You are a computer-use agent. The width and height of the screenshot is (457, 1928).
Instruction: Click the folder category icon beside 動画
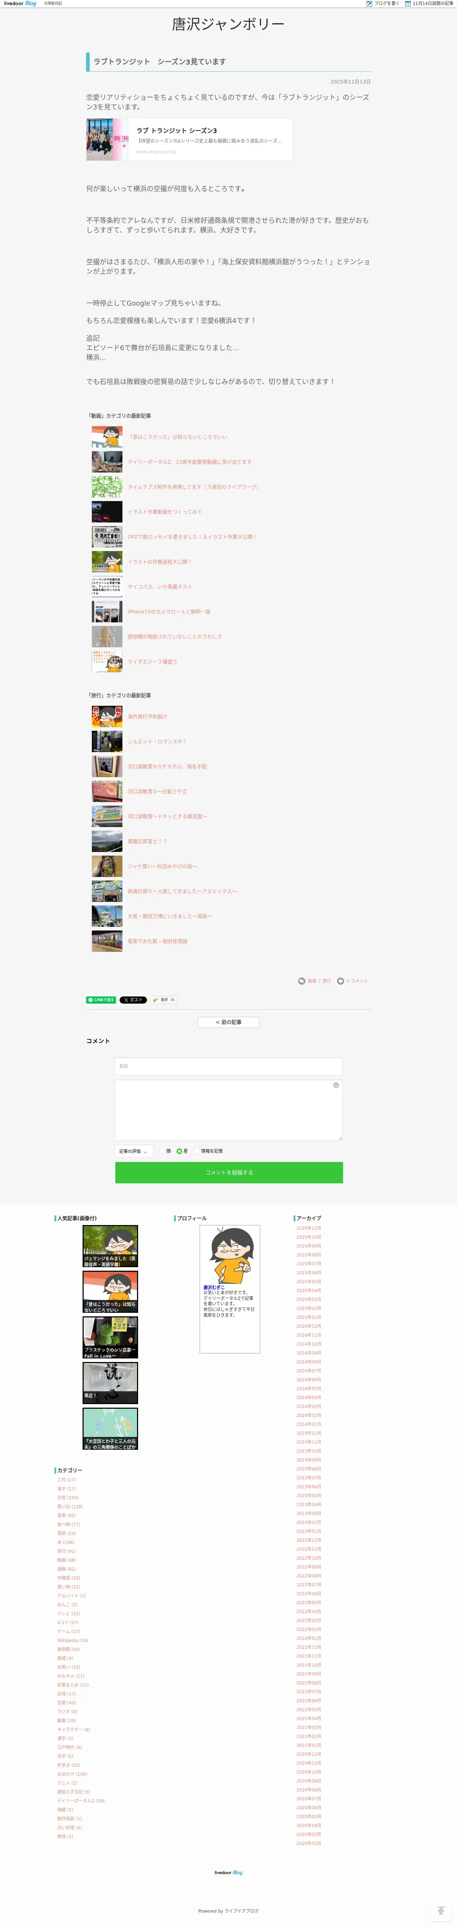[302, 980]
